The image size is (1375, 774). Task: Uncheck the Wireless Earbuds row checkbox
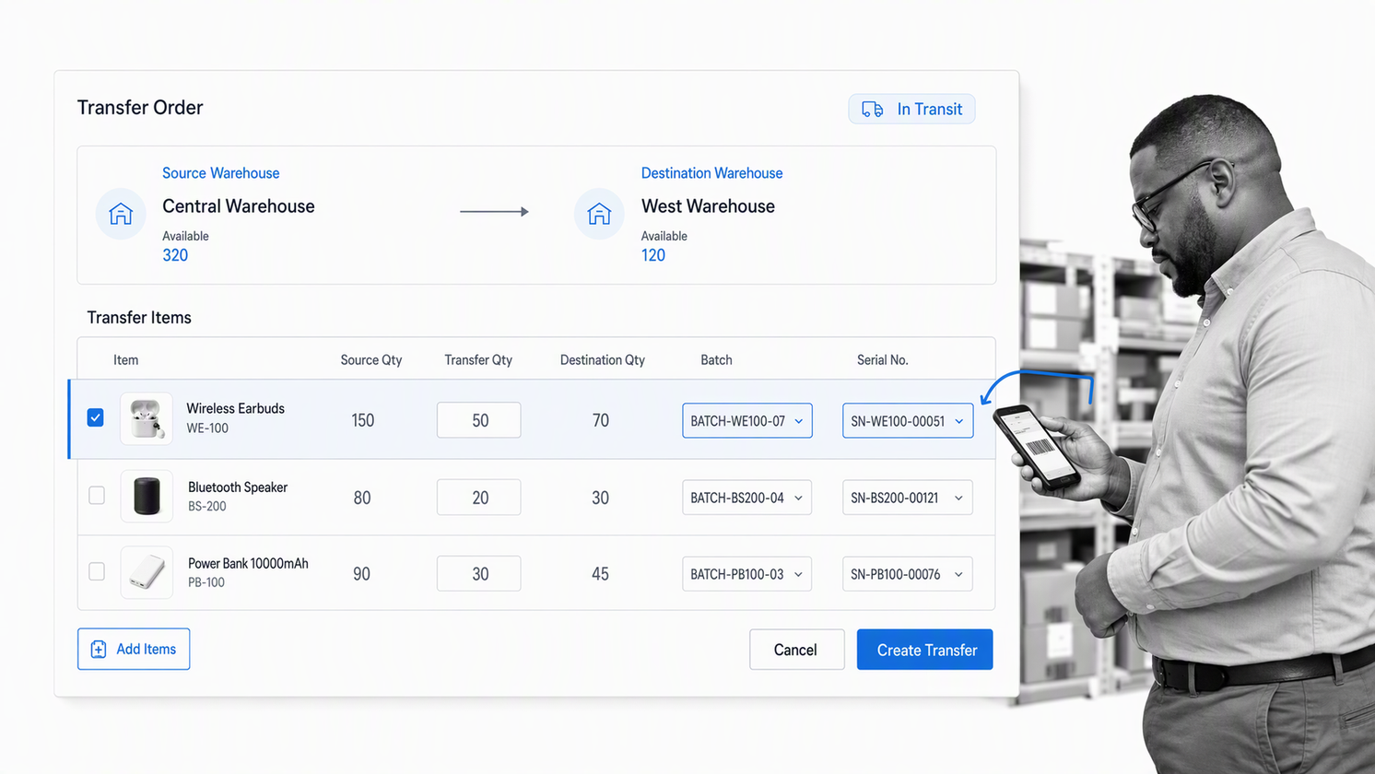96,417
